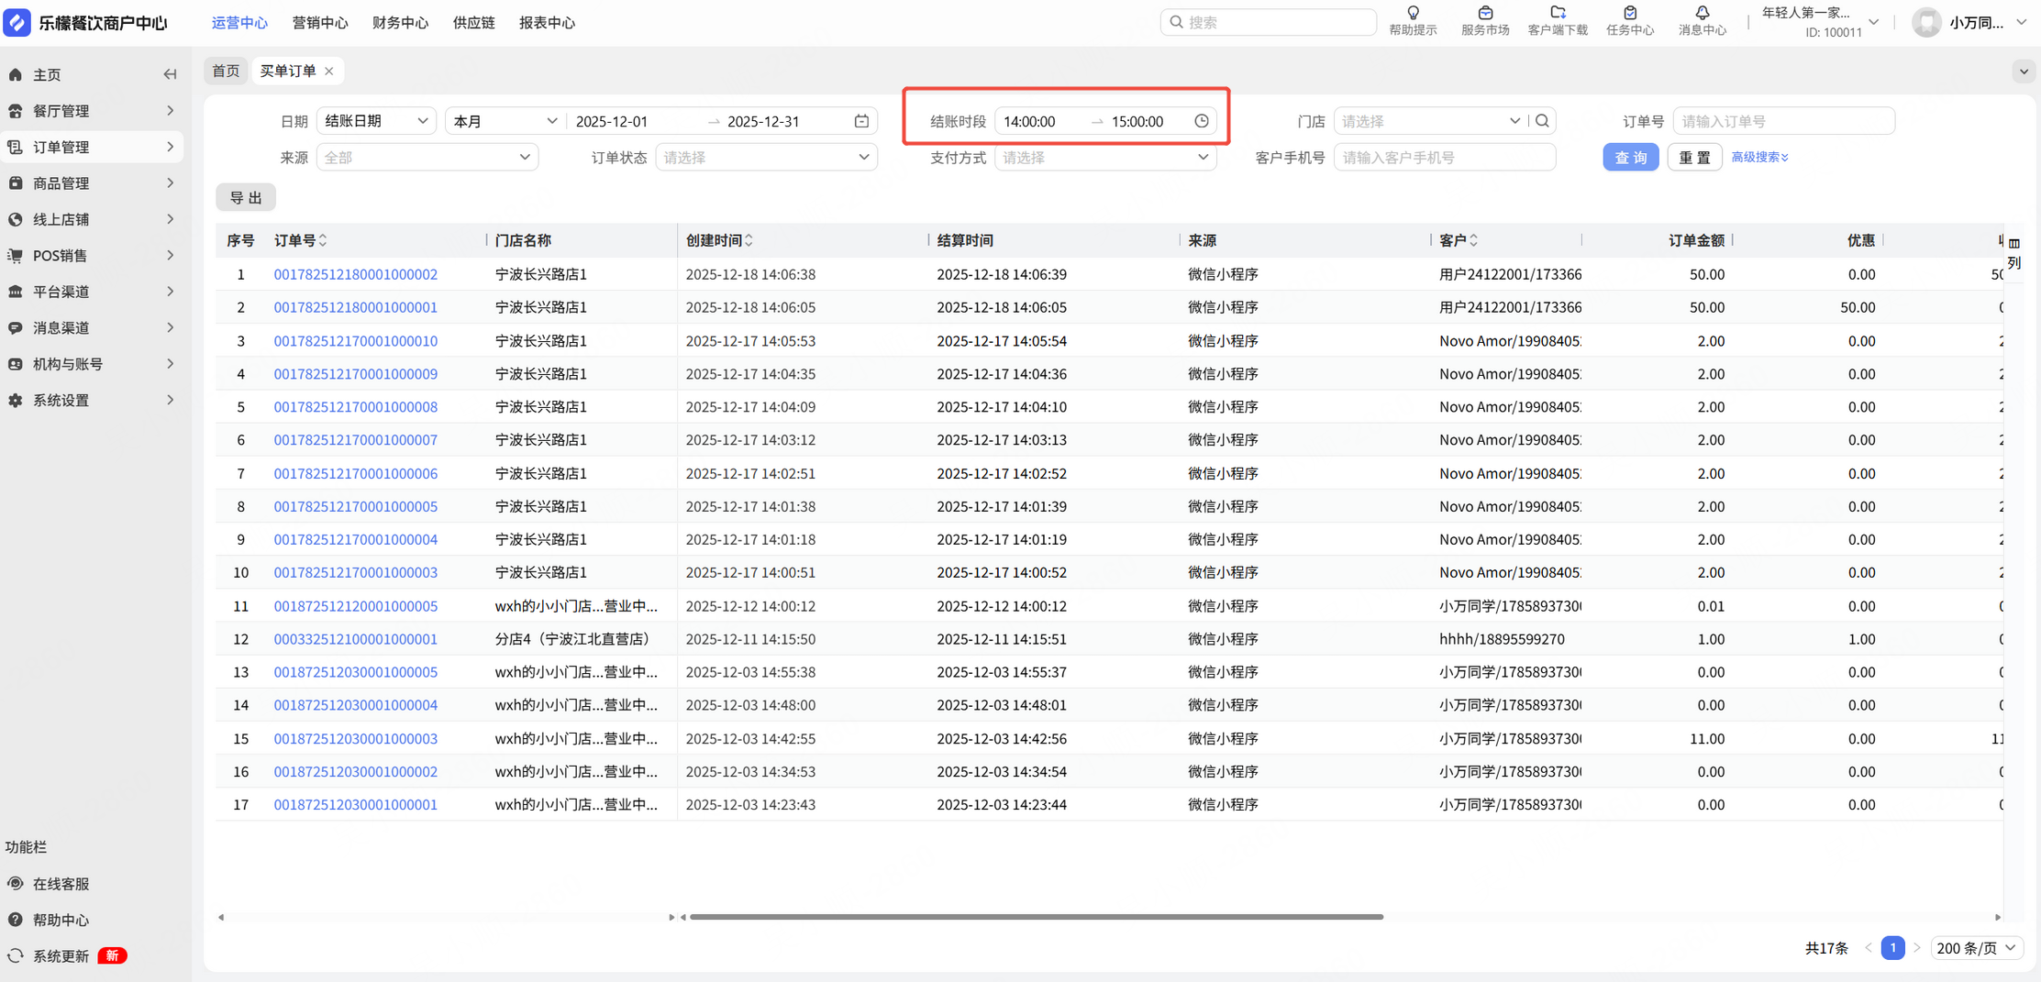Viewport: 2041px width, 982px height.
Task: Click the 客户端下载 icon
Action: click(1558, 14)
